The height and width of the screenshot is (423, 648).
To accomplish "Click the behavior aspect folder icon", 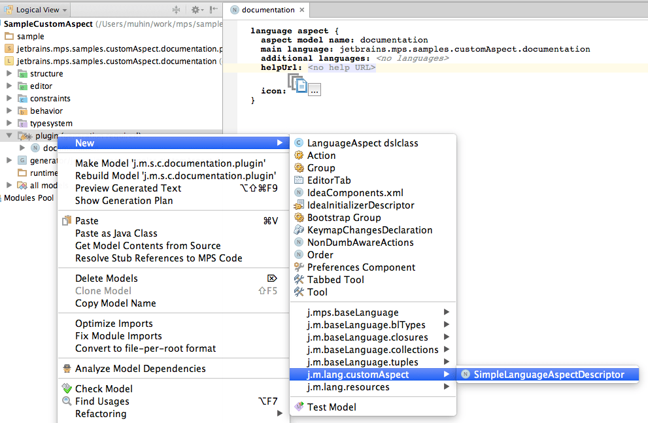I will (x=23, y=111).
